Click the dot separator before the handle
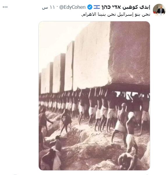Screen dimensions: 168x175 coord(57,7)
